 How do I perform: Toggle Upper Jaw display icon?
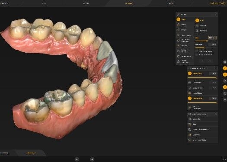point(190,73)
